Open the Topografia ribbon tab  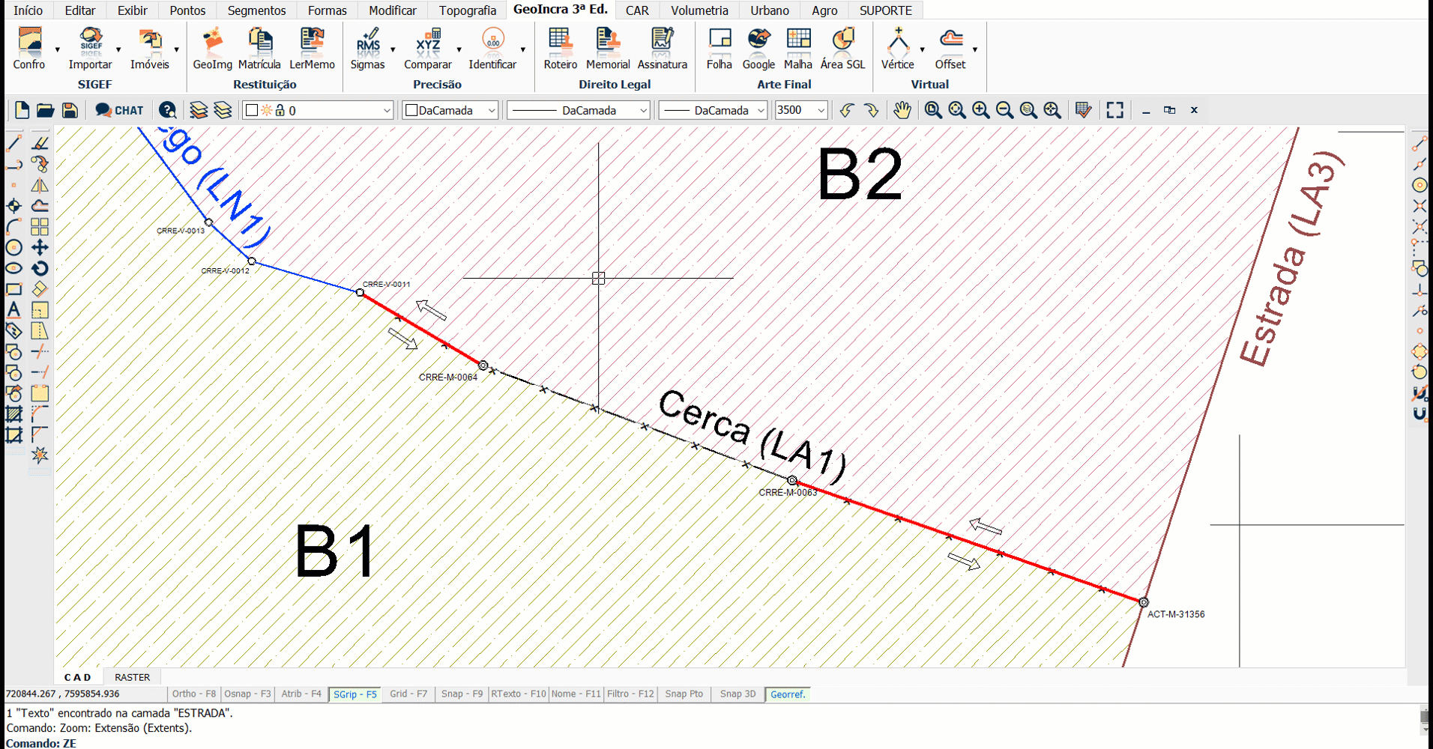[467, 10]
